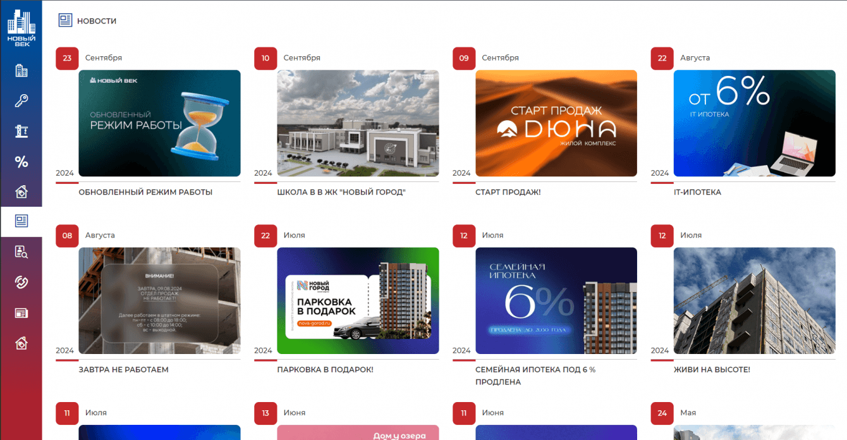
Task: Select the active newspaper icon in sidebar
Action: [21, 221]
